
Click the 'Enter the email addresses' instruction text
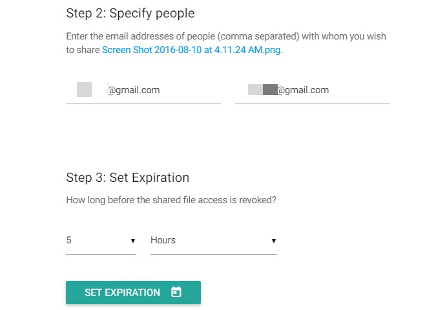tap(226, 43)
